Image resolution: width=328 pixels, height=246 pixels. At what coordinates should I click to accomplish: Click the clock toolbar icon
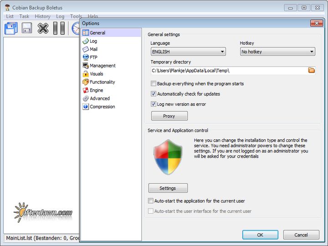76,28
